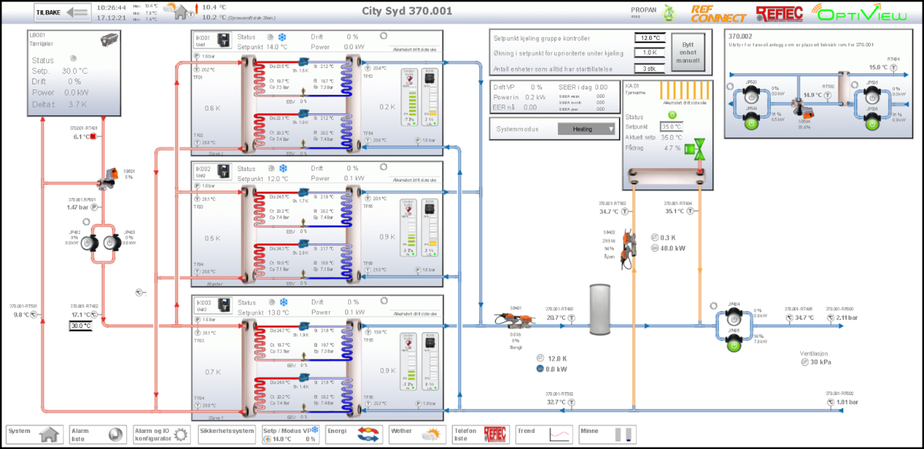
Task: Click the Wether cloud-sun icon
Action: tap(433, 434)
